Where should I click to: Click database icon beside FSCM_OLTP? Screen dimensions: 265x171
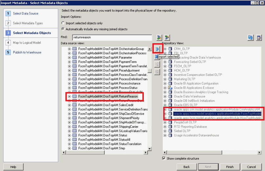[170, 66]
